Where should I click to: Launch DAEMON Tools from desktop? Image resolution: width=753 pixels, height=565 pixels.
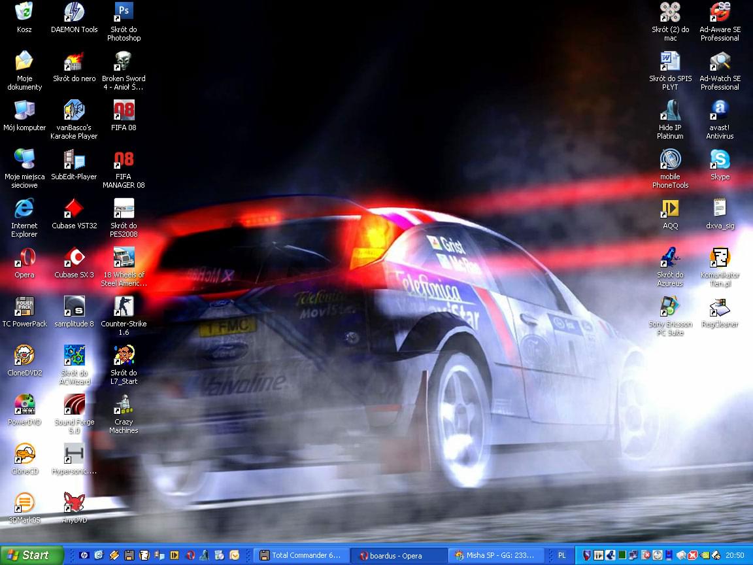(74, 18)
